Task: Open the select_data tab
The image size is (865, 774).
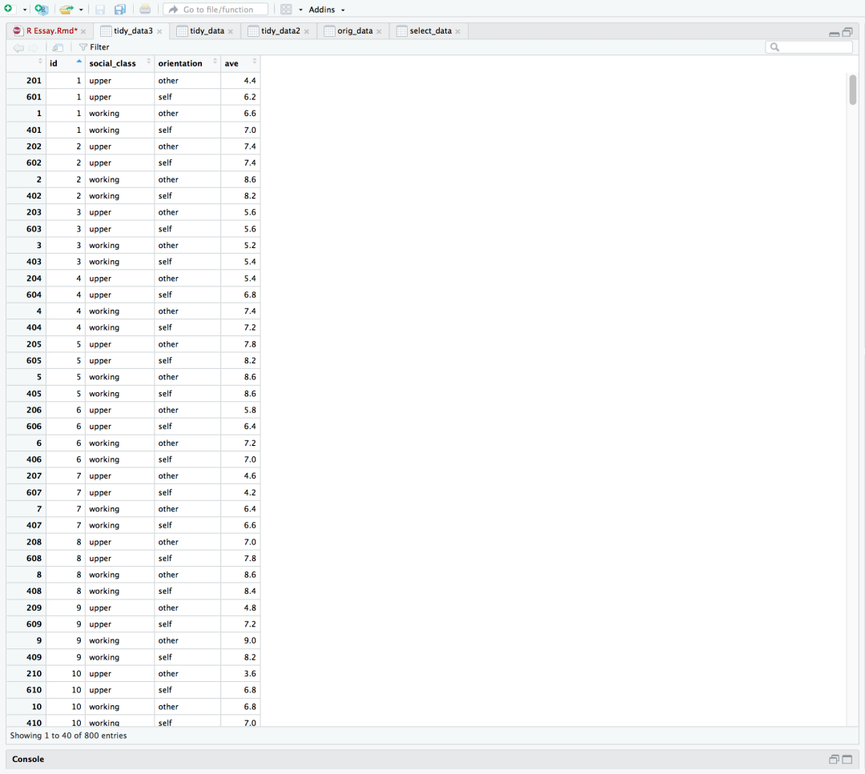Action: [x=430, y=31]
